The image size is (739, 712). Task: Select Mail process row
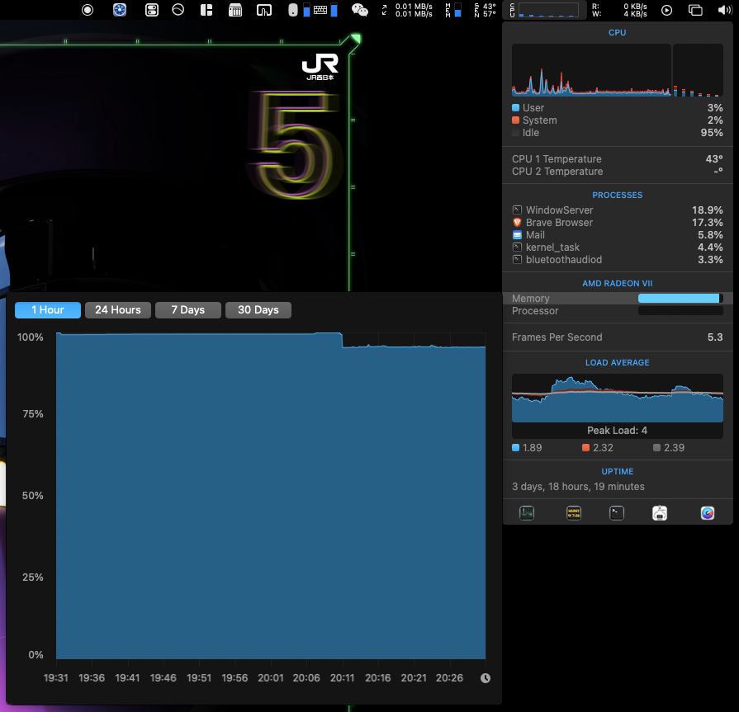pos(618,234)
